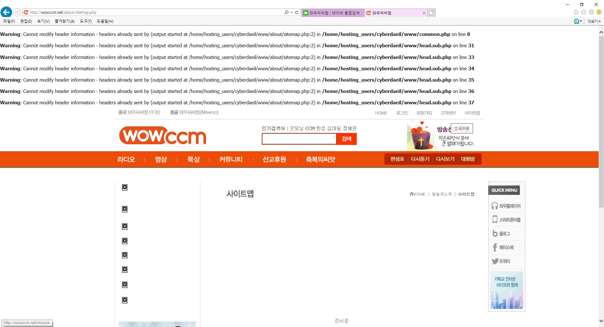
Task: Open 와우플레이어 headphone quick menu item
Action: pos(506,206)
